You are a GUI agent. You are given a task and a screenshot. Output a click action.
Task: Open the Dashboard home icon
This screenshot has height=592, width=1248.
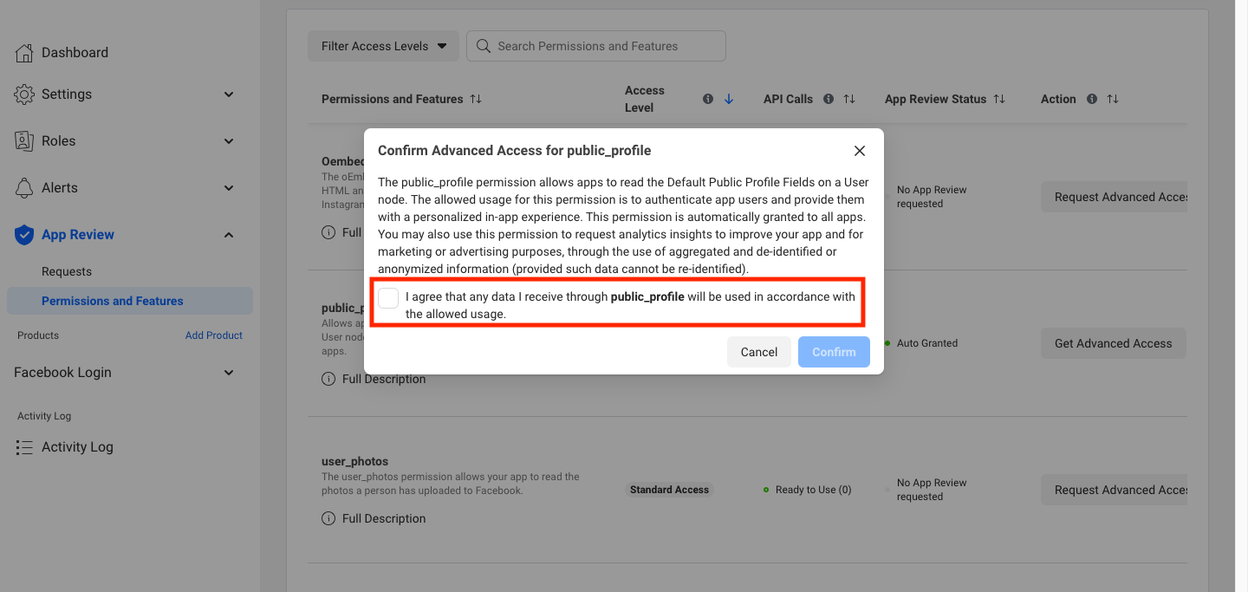[x=24, y=53]
